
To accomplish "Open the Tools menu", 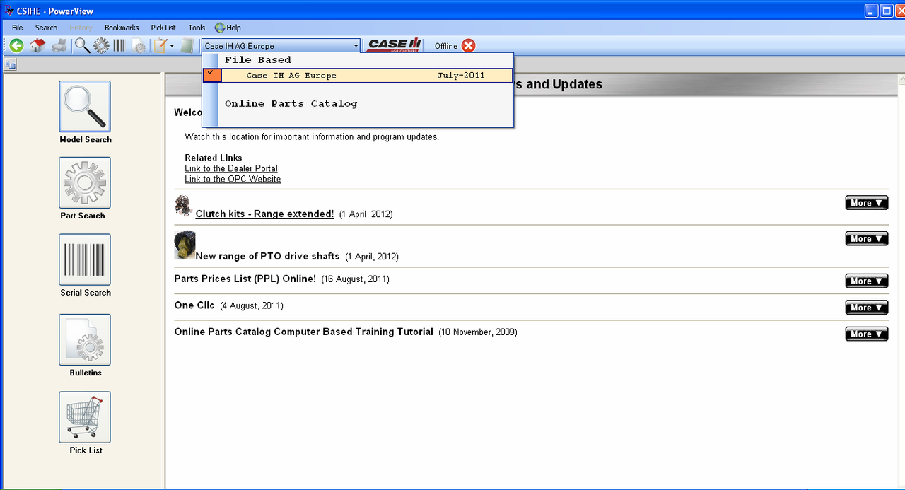I will pos(197,28).
